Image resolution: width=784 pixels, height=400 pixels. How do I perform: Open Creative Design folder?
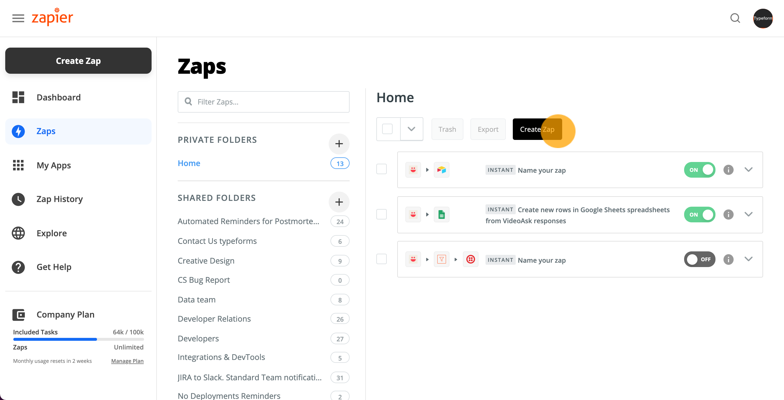(x=206, y=261)
